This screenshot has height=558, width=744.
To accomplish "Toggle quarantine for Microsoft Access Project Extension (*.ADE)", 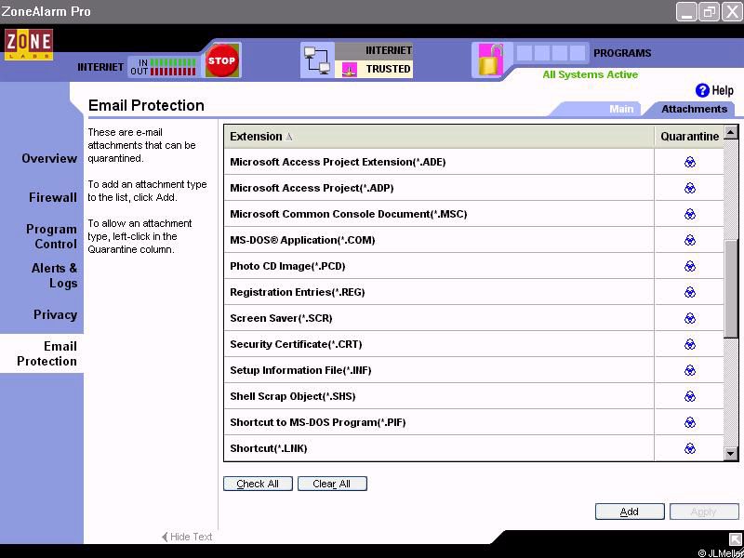I will pyautogui.click(x=690, y=162).
